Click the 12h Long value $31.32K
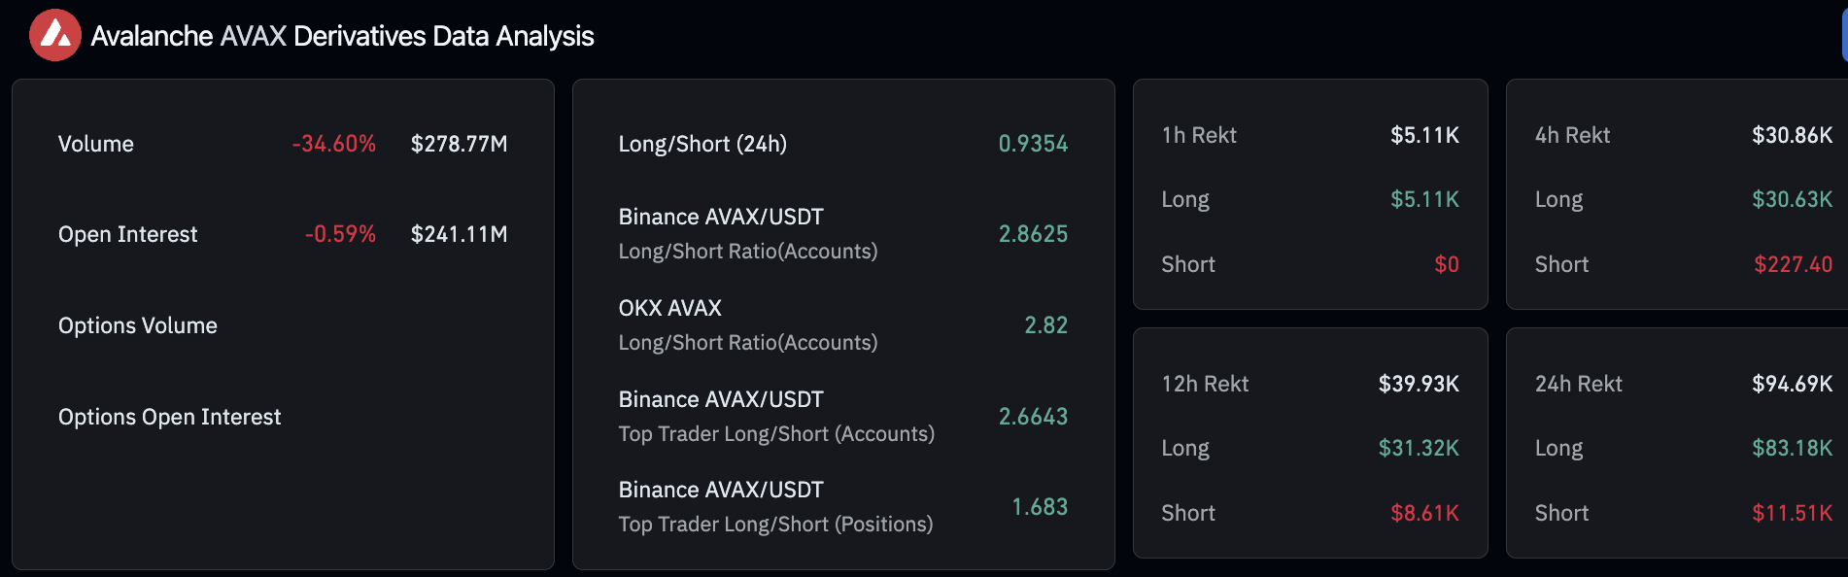 (1419, 448)
